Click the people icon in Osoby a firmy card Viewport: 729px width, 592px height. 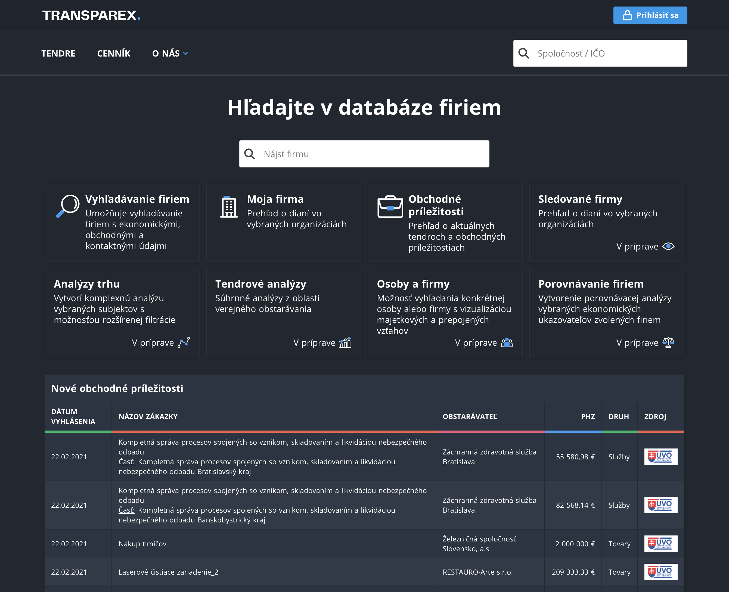tap(507, 342)
